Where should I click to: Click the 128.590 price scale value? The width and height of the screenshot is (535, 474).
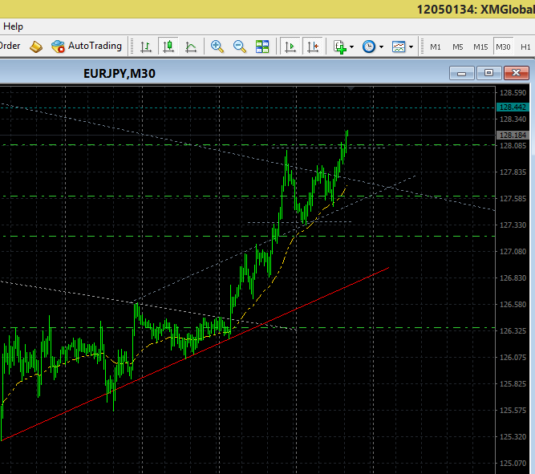coord(513,92)
